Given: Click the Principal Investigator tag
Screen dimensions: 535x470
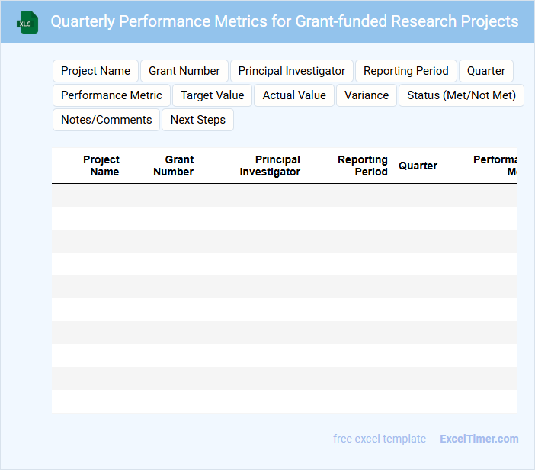Looking at the screenshot, I should (x=292, y=71).
